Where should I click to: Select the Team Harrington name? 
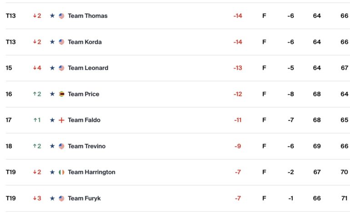(91, 172)
